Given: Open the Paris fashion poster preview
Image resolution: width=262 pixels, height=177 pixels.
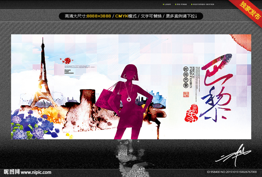Looking at the screenshot, I should click(131, 87).
